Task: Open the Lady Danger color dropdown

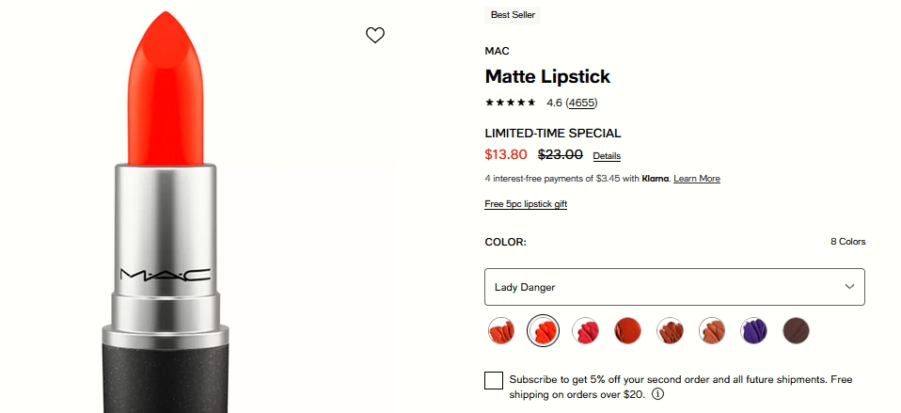Action: pos(674,287)
